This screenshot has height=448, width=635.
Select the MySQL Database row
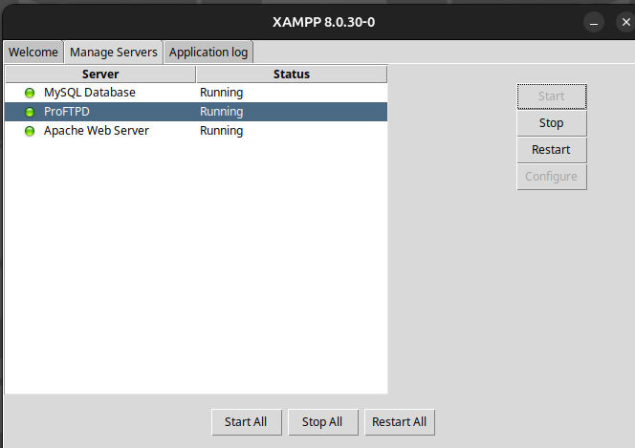tap(196, 93)
